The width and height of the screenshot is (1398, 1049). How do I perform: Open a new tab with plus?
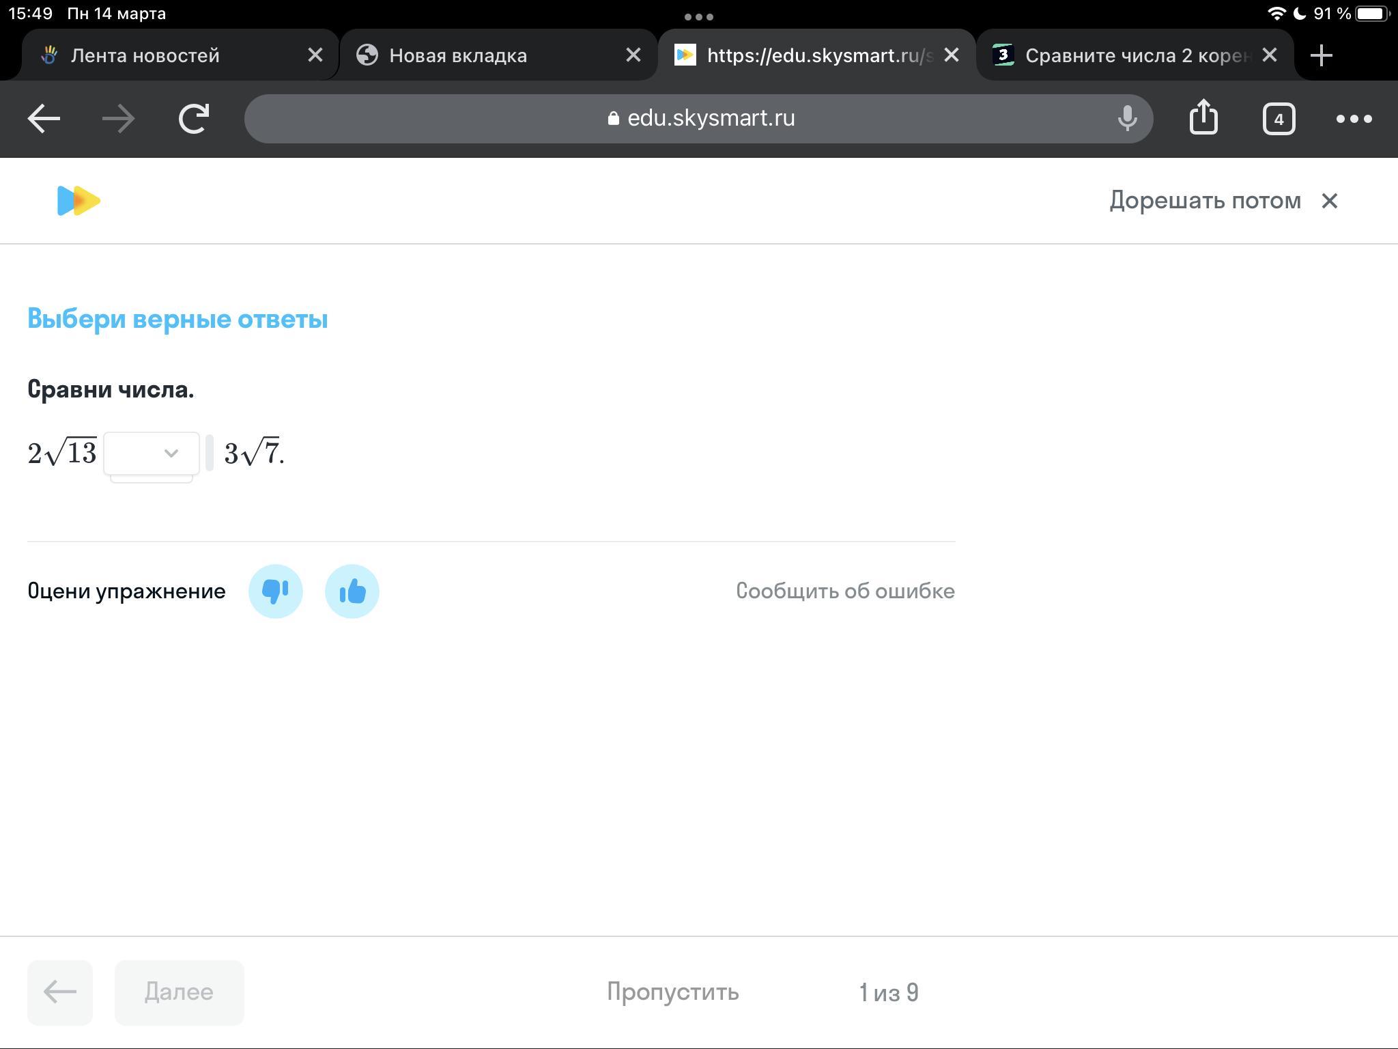[x=1322, y=55]
